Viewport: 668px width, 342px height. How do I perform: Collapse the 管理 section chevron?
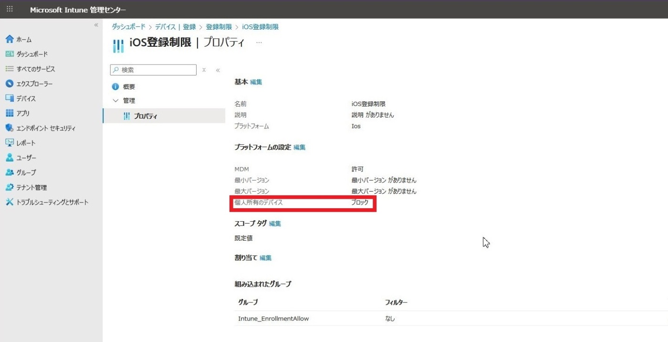click(x=115, y=101)
